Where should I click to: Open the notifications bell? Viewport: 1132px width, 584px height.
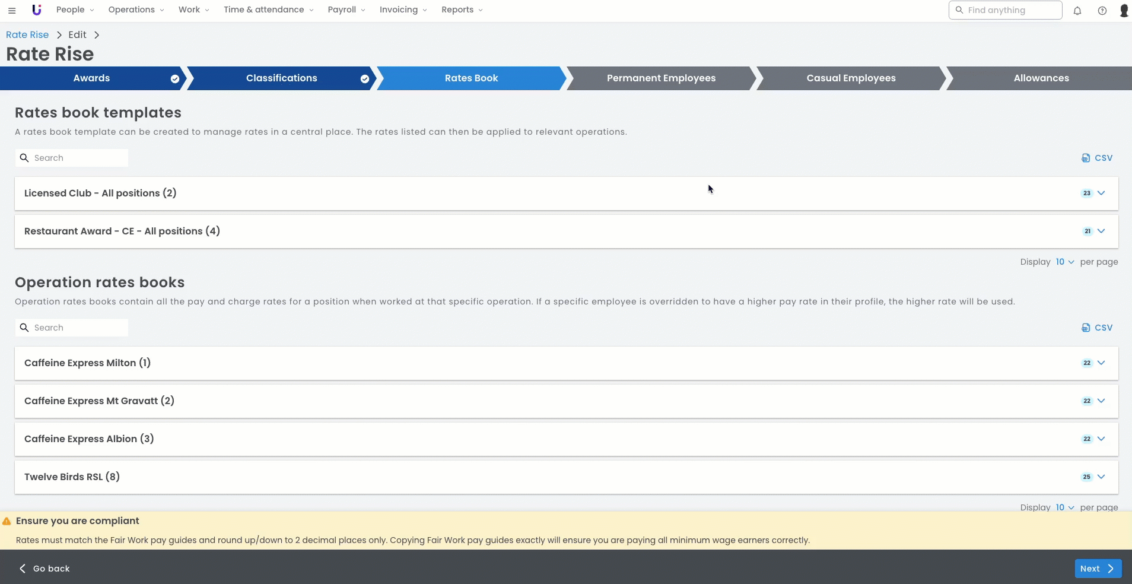pyautogui.click(x=1077, y=11)
